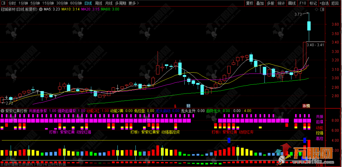Click the diamond marker icon above price axis
This screenshot has height=167, width=342.
tap(316, 9)
